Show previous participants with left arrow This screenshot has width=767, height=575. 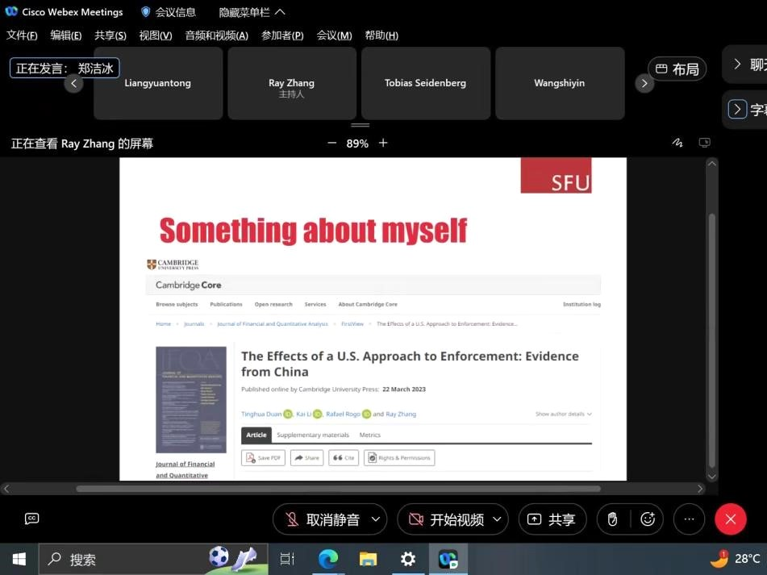pos(74,83)
